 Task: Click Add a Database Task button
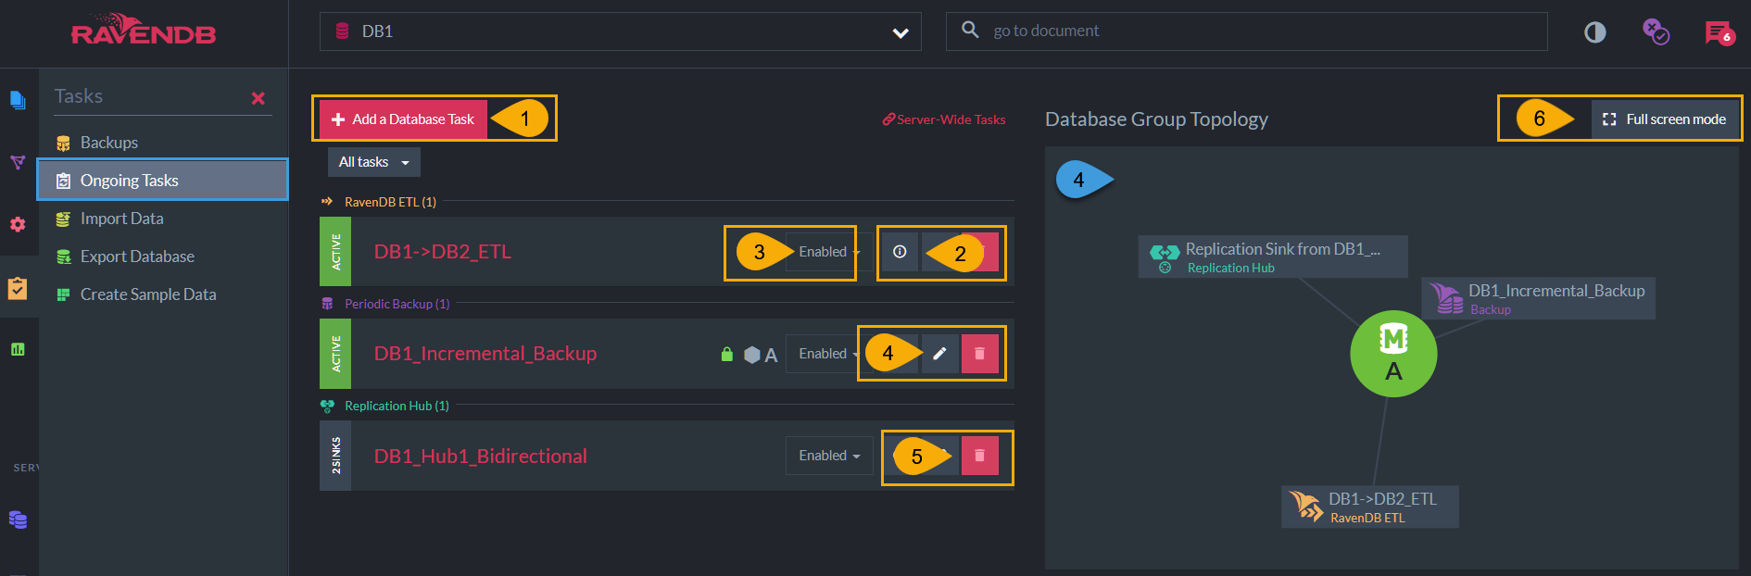tap(403, 119)
